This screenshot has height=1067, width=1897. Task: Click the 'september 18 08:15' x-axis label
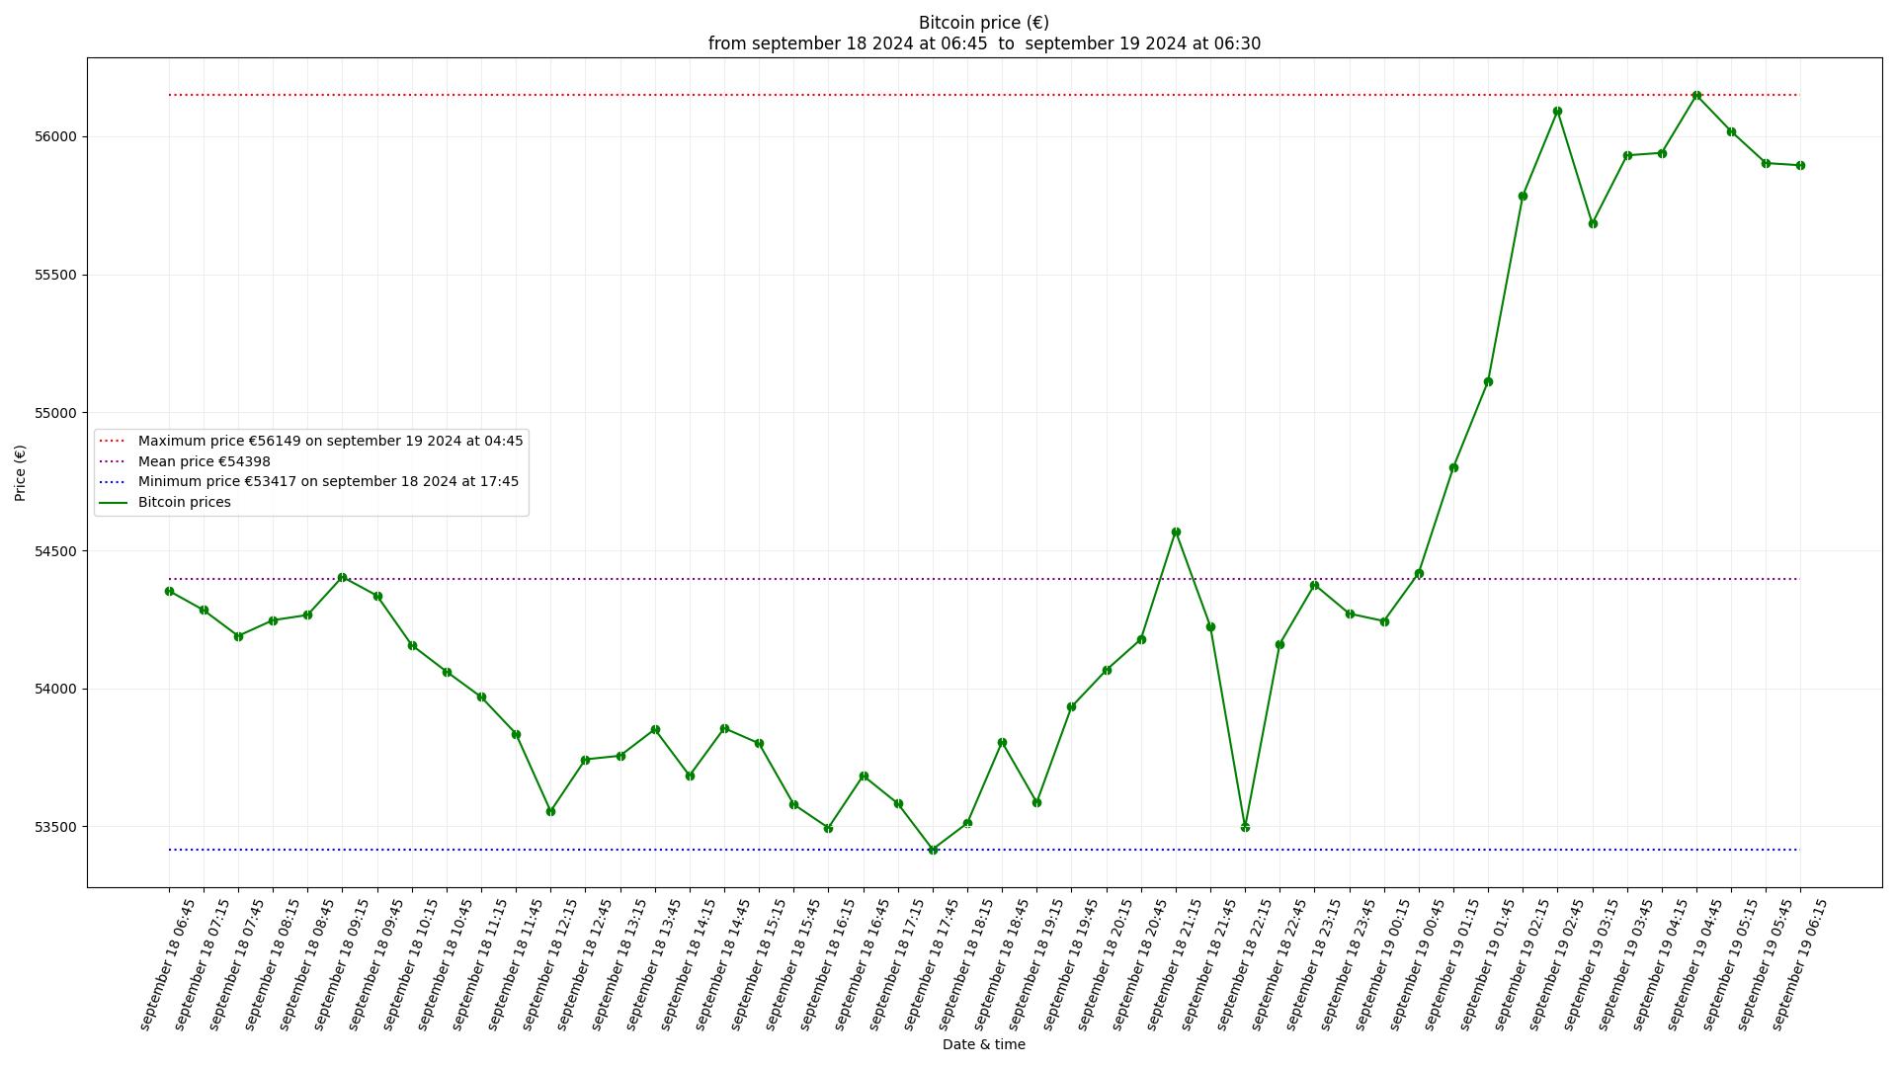coord(271,964)
